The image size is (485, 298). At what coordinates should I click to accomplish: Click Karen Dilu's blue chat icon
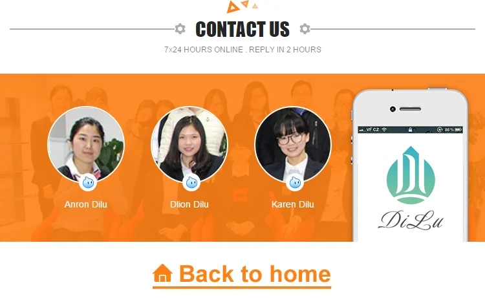pos(295,183)
